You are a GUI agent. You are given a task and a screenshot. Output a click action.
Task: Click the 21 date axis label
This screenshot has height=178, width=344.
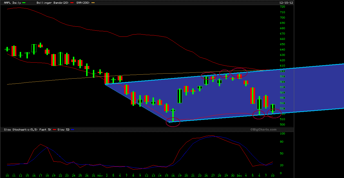pyautogui.click(x=193, y=175)
